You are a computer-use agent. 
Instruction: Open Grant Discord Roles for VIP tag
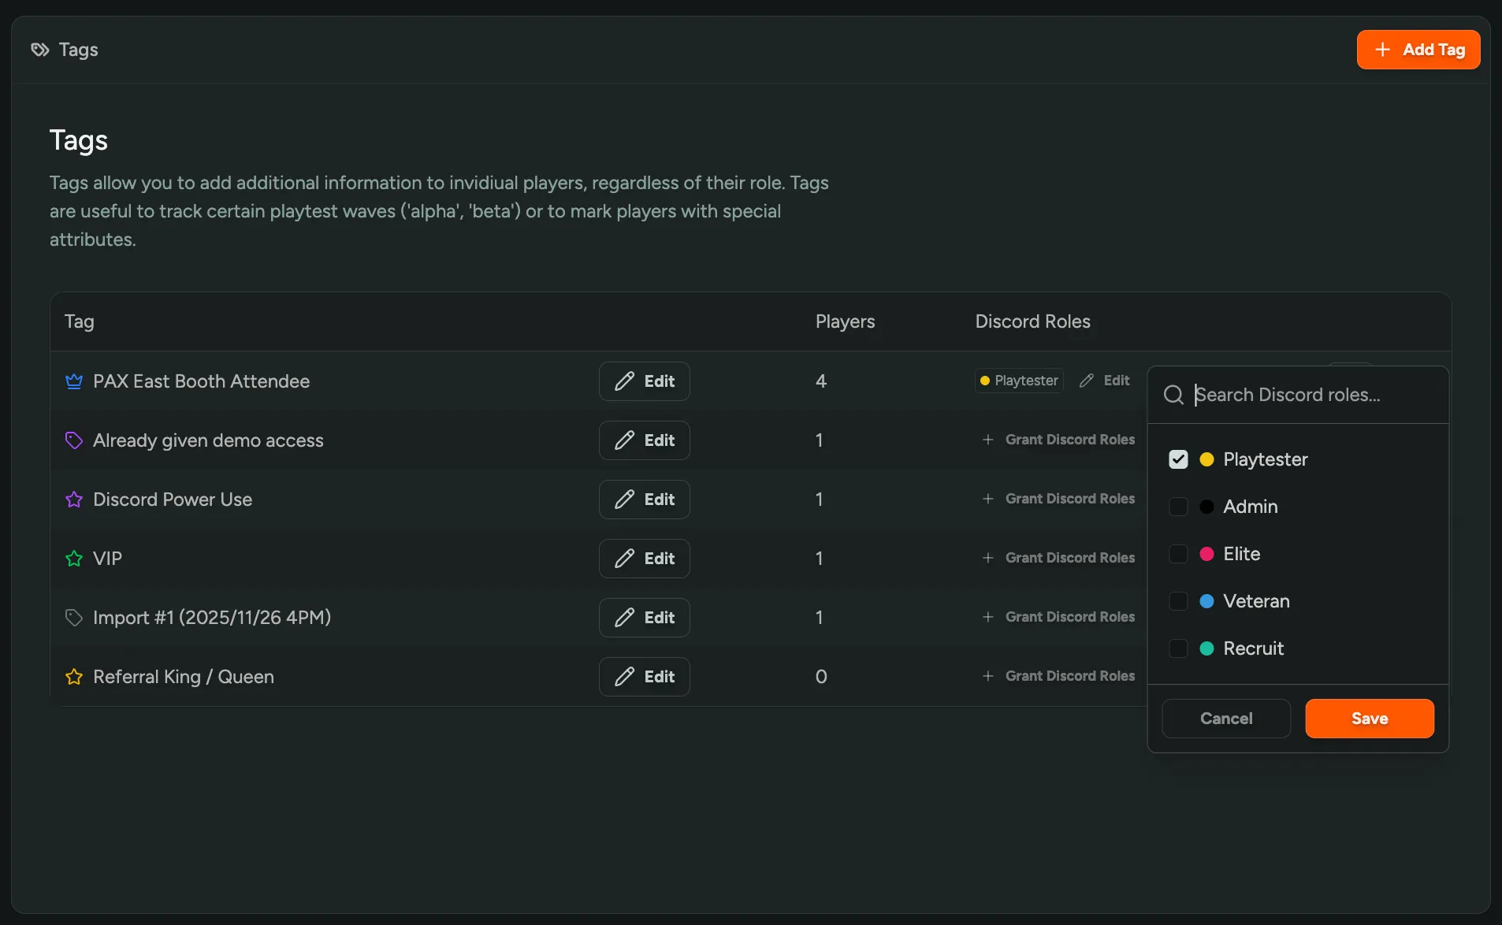(1059, 558)
